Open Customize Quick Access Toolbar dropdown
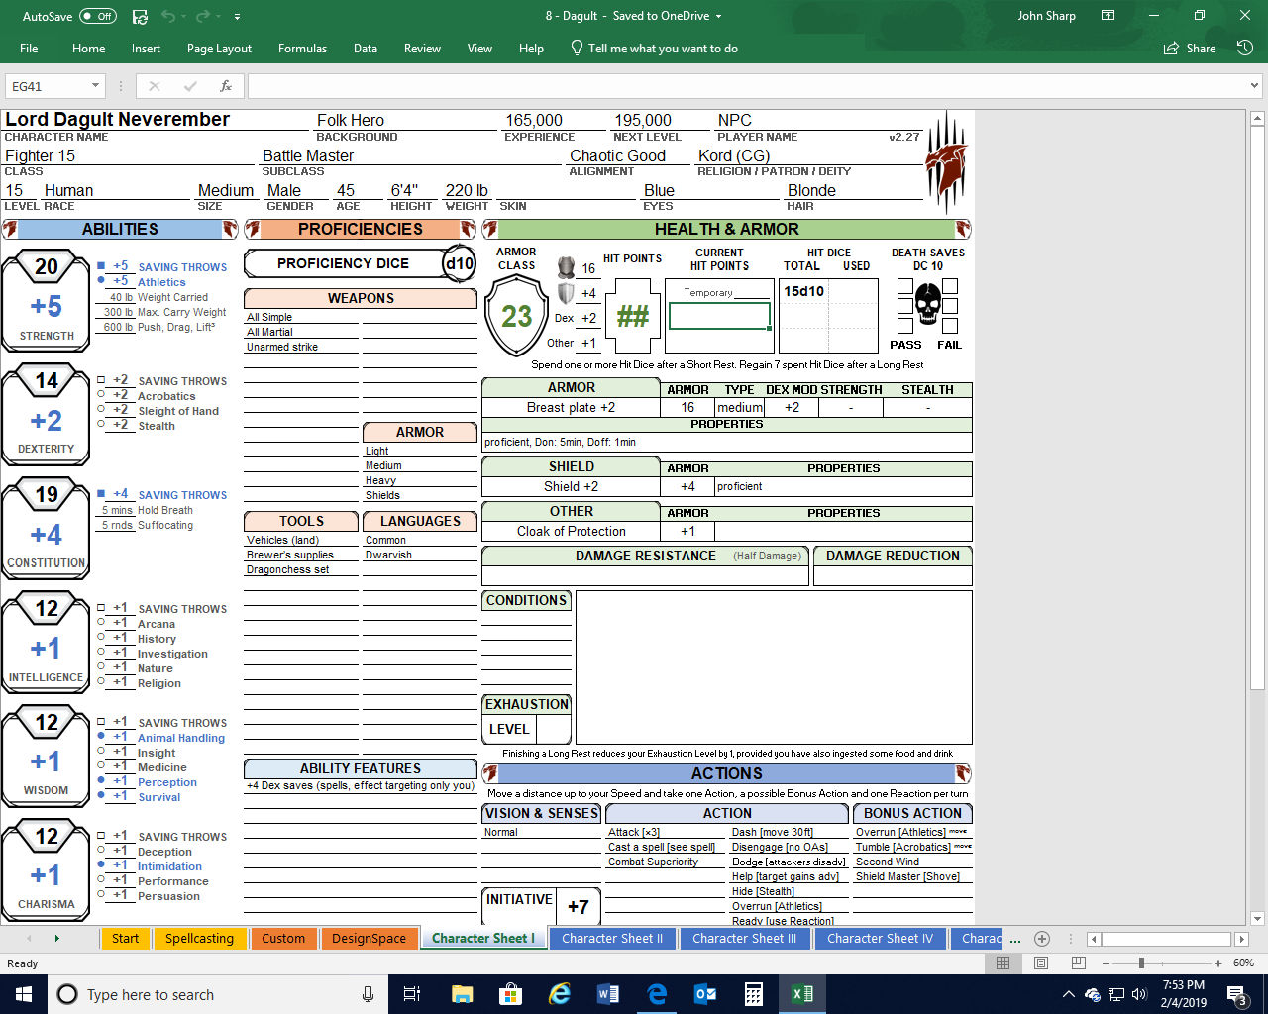The height and width of the screenshot is (1014, 1268). (238, 17)
